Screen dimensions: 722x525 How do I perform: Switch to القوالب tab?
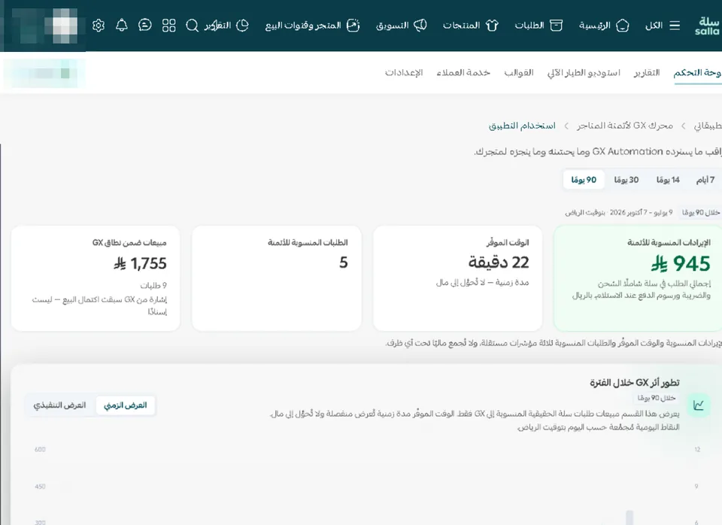pyautogui.click(x=519, y=73)
